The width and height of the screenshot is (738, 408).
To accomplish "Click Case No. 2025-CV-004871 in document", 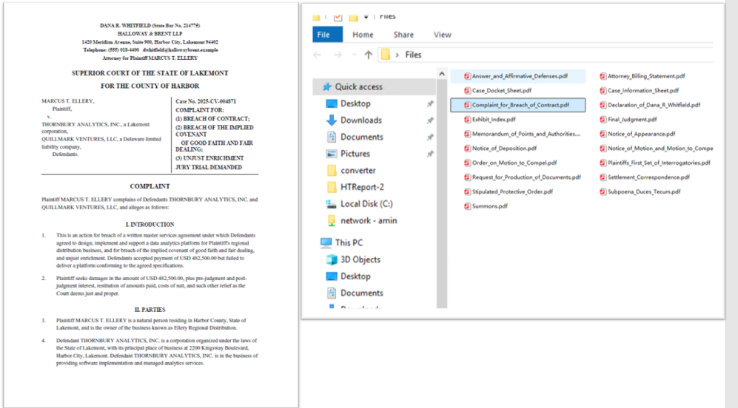I will [206, 101].
